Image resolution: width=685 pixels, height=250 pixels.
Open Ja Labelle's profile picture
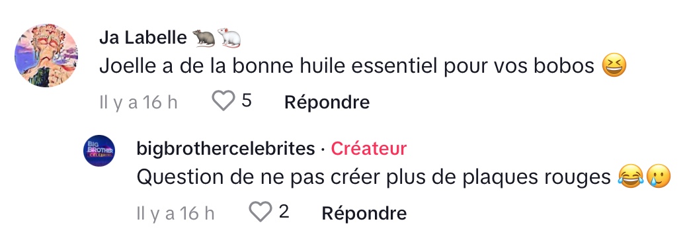click(x=46, y=56)
